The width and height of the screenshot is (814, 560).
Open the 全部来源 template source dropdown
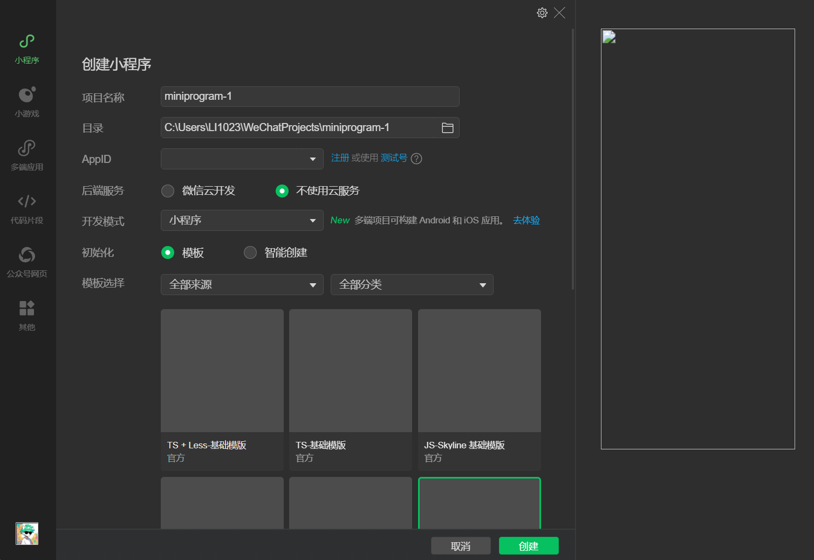tap(242, 285)
